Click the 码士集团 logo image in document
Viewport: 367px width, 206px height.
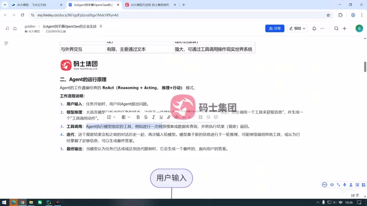coord(79,65)
